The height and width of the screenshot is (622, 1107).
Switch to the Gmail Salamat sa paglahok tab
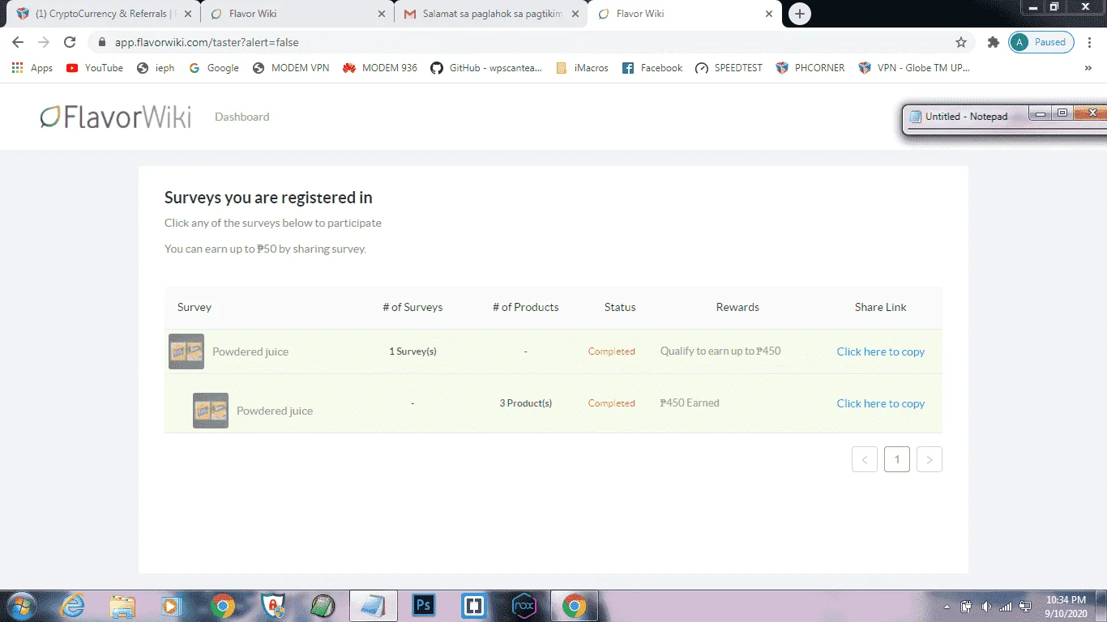pos(490,14)
